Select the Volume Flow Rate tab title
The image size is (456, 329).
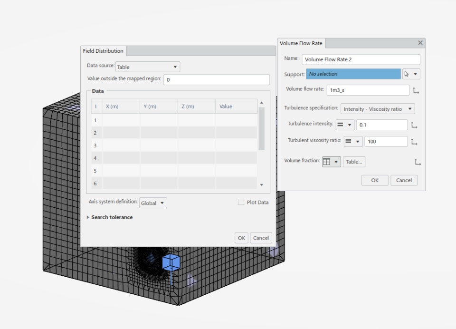click(301, 43)
